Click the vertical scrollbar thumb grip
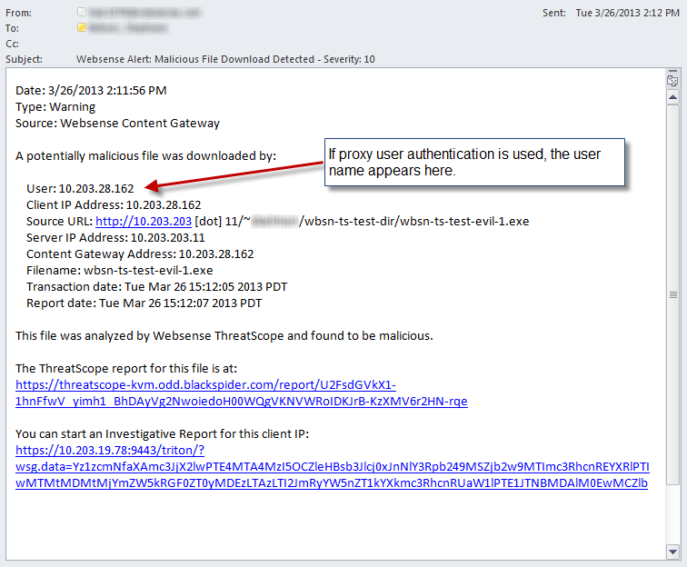The width and height of the screenshot is (687, 567). pyautogui.click(x=673, y=295)
